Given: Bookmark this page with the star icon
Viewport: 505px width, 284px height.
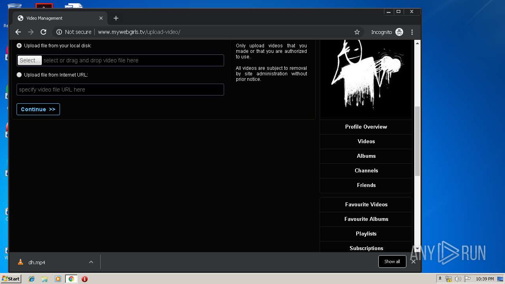Looking at the screenshot, I should (x=357, y=32).
